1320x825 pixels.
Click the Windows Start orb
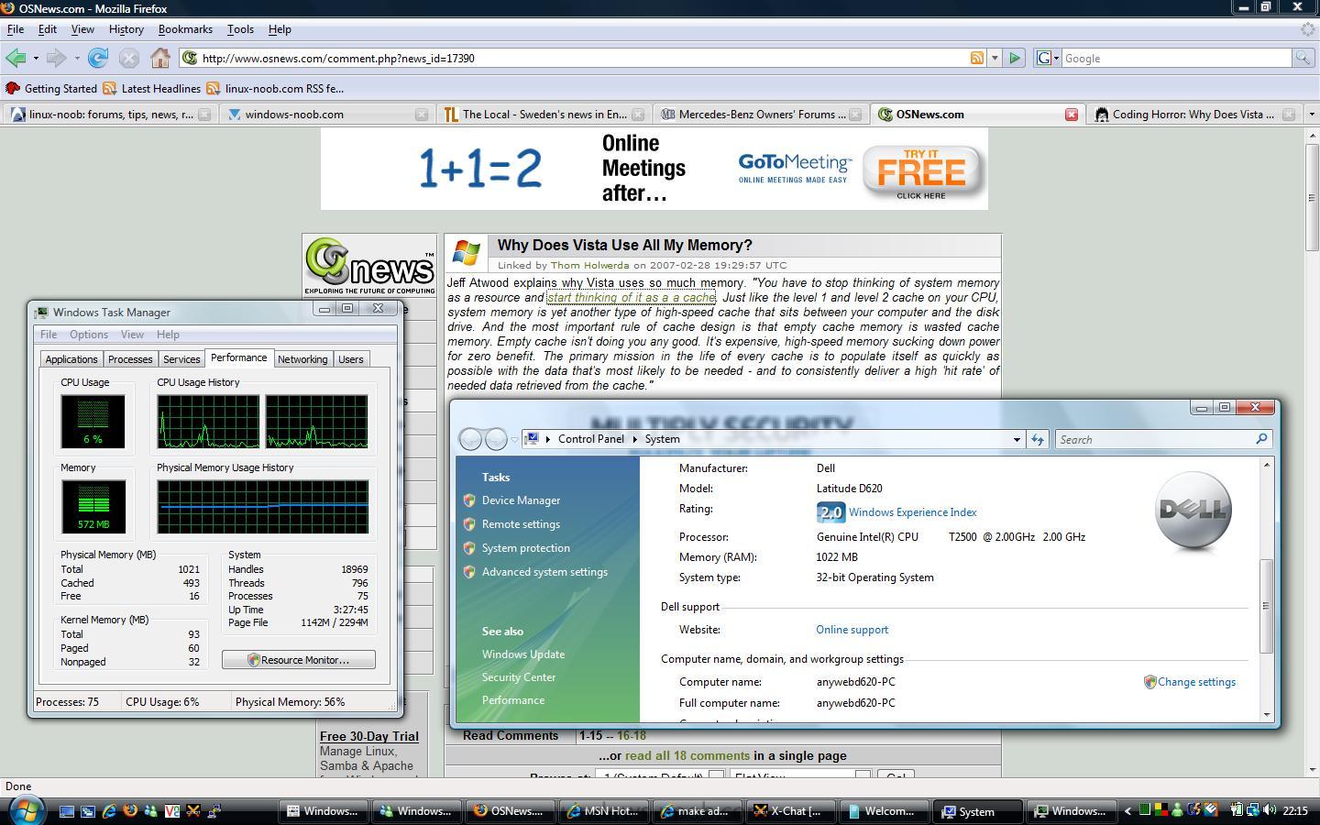pyautogui.click(x=25, y=809)
